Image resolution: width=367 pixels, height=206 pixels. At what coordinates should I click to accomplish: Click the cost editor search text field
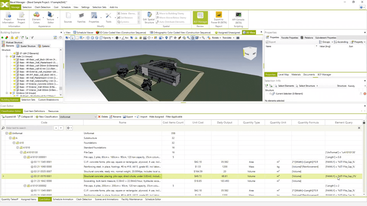coord(29,128)
